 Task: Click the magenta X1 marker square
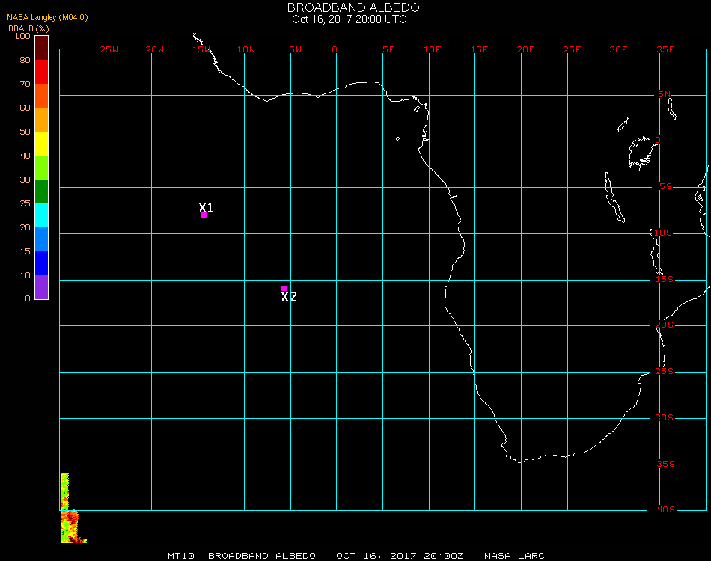pos(204,215)
